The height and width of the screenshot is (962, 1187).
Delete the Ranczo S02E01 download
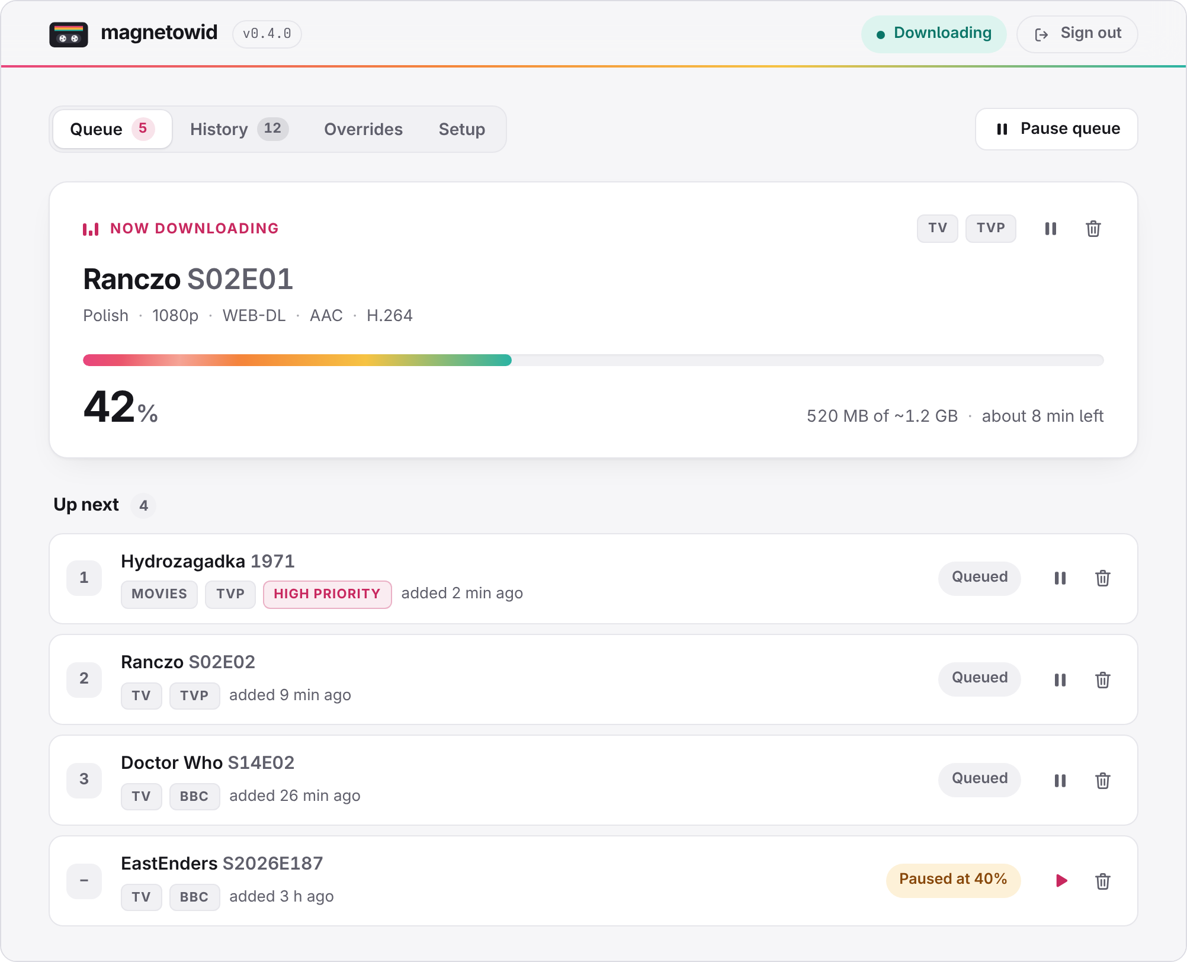pos(1093,229)
